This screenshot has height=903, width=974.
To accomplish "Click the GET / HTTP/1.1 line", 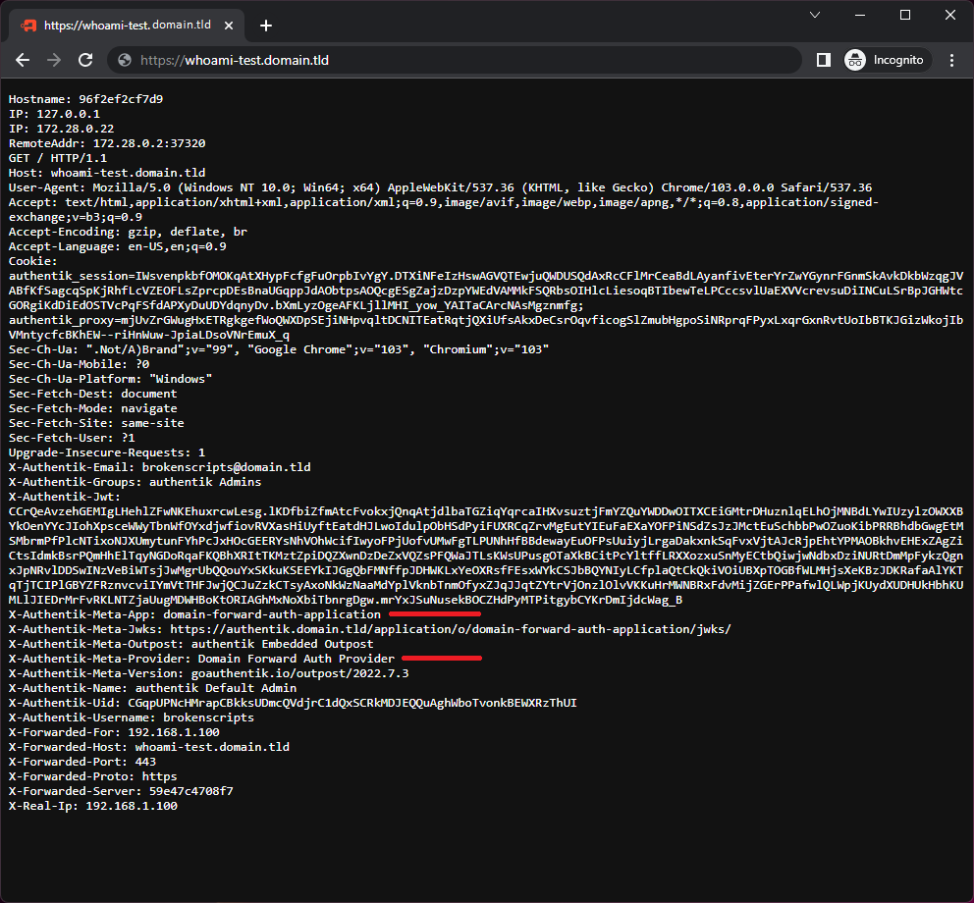I will (58, 158).
